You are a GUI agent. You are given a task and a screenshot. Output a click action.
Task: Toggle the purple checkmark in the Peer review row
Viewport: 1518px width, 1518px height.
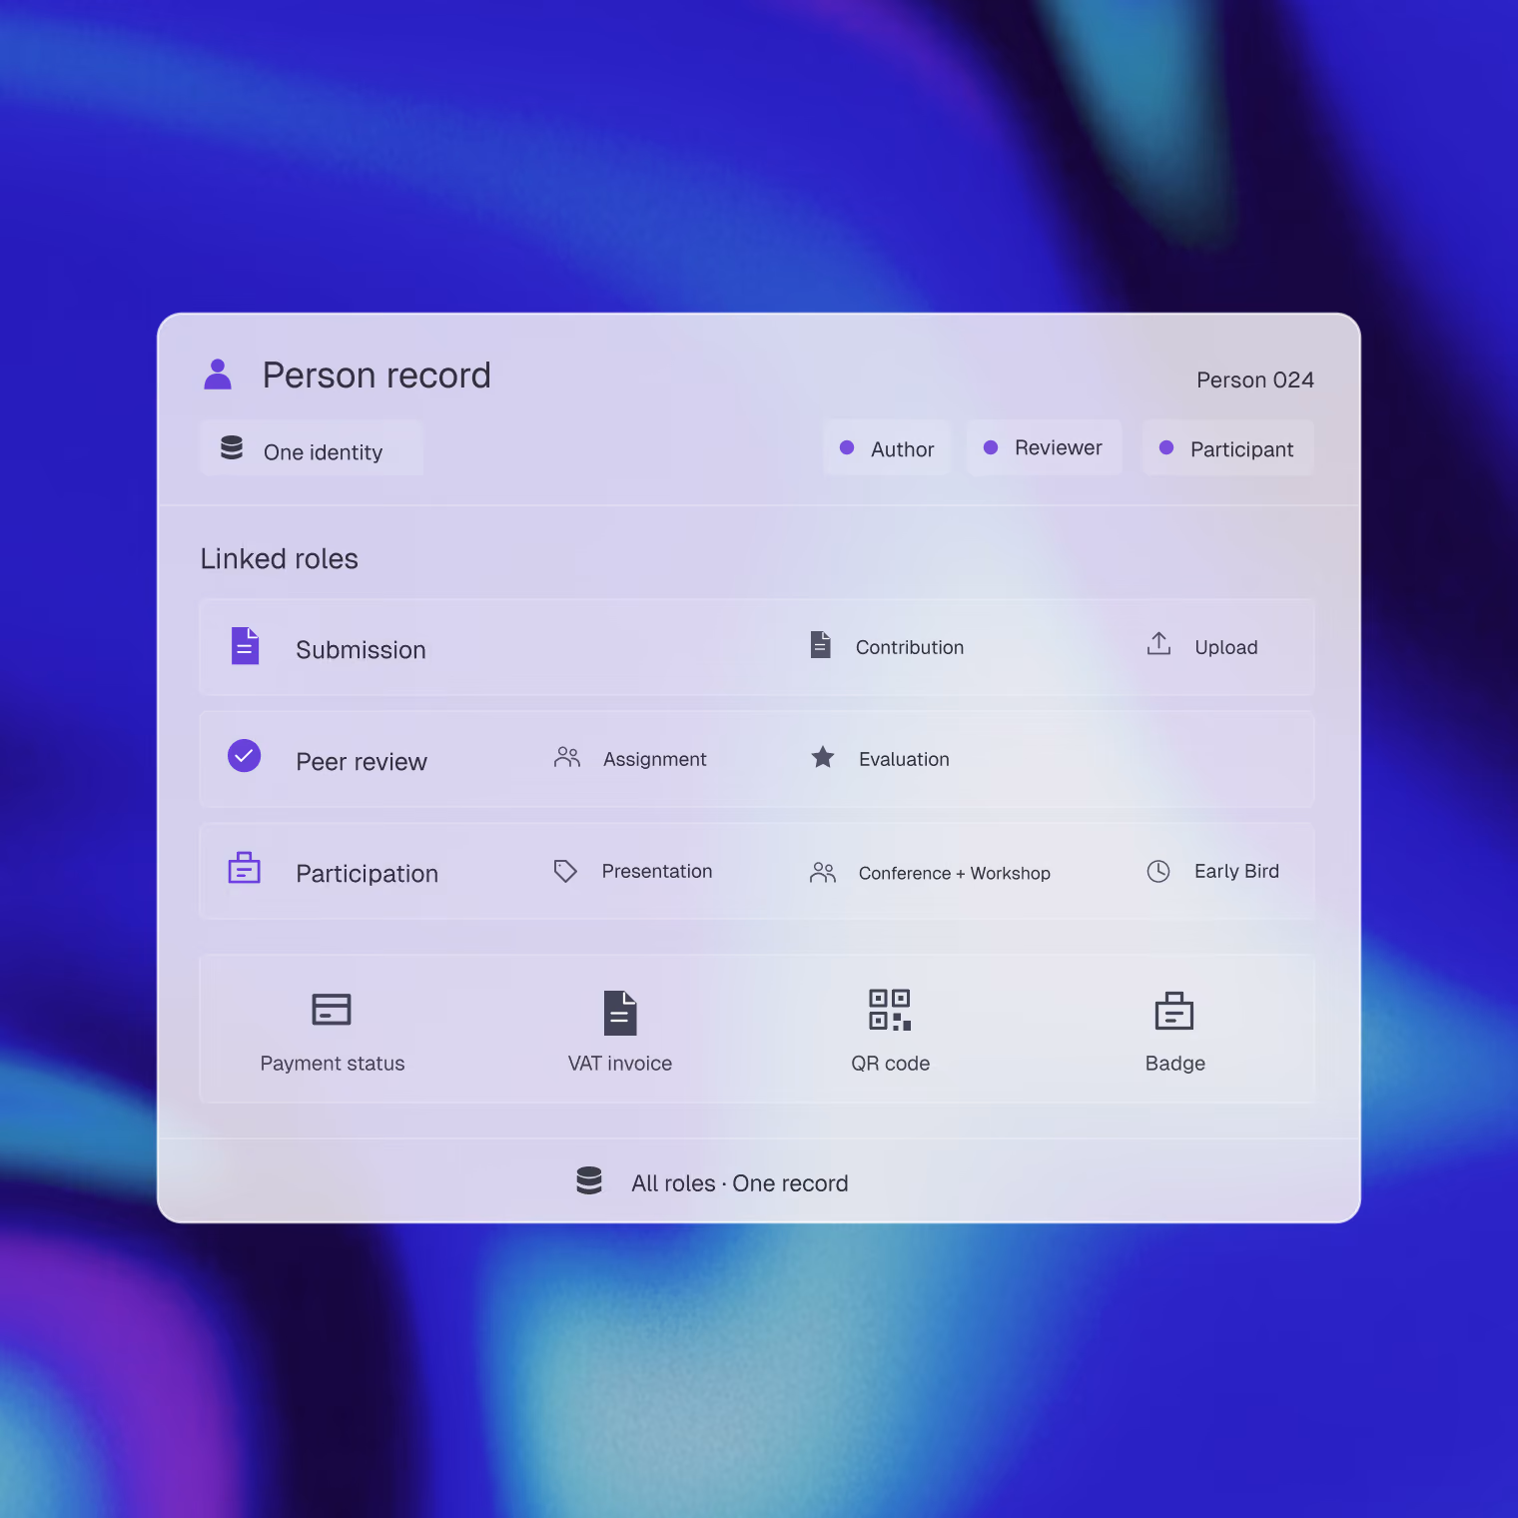pyautogui.click(x=245, y=756)
